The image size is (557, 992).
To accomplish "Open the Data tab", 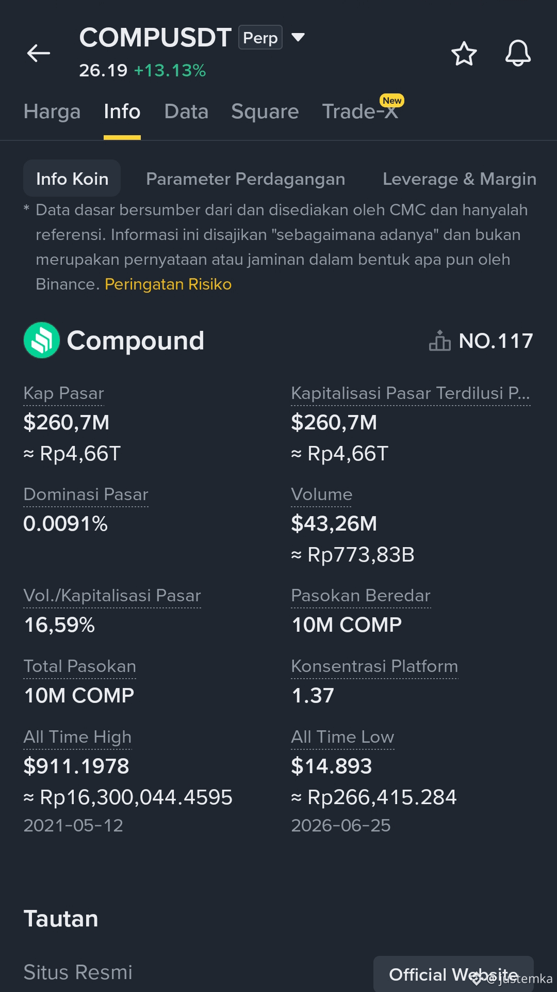I will coord(186,111).
